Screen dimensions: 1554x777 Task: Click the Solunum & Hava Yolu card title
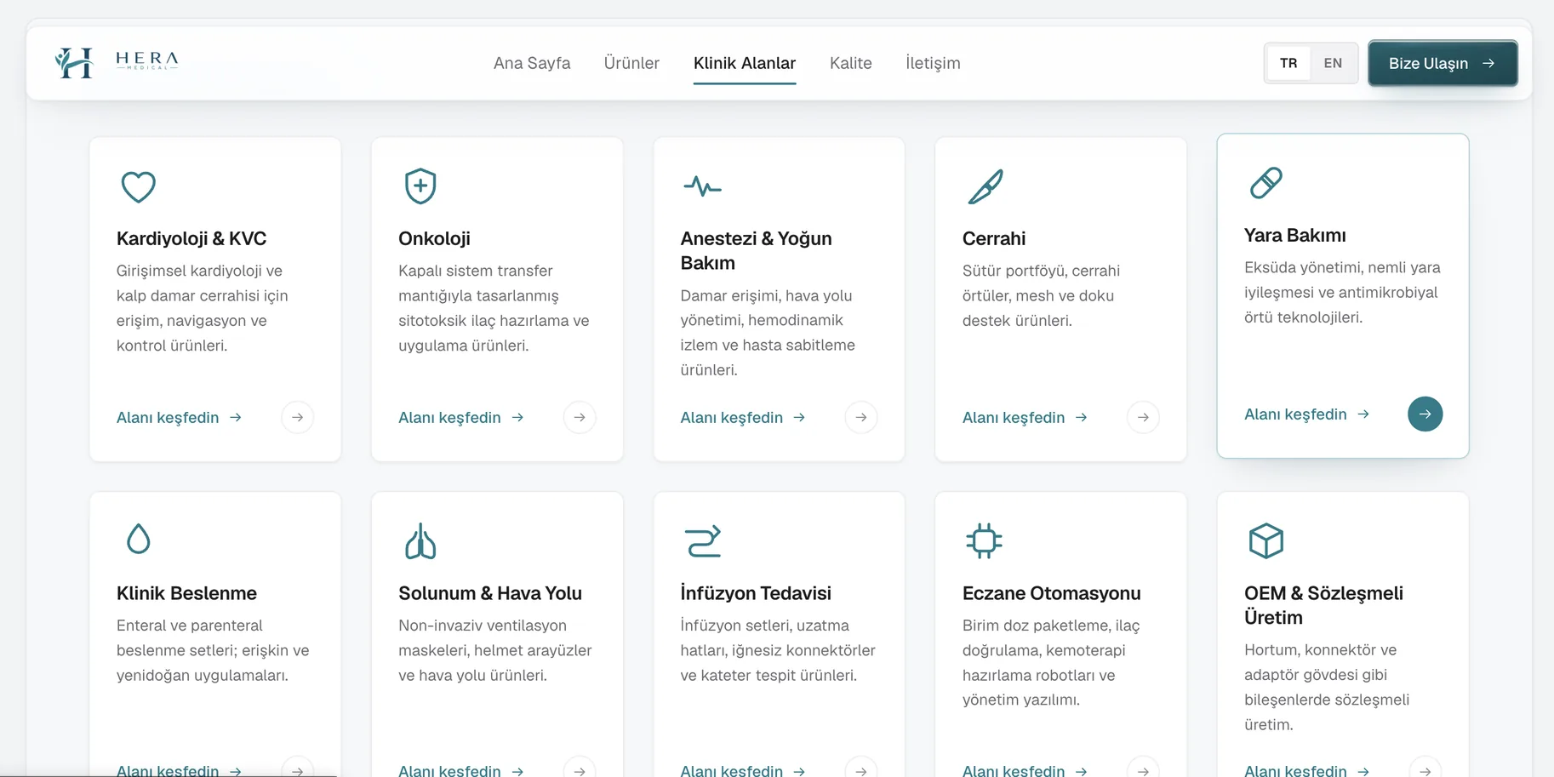click(490, 593)
